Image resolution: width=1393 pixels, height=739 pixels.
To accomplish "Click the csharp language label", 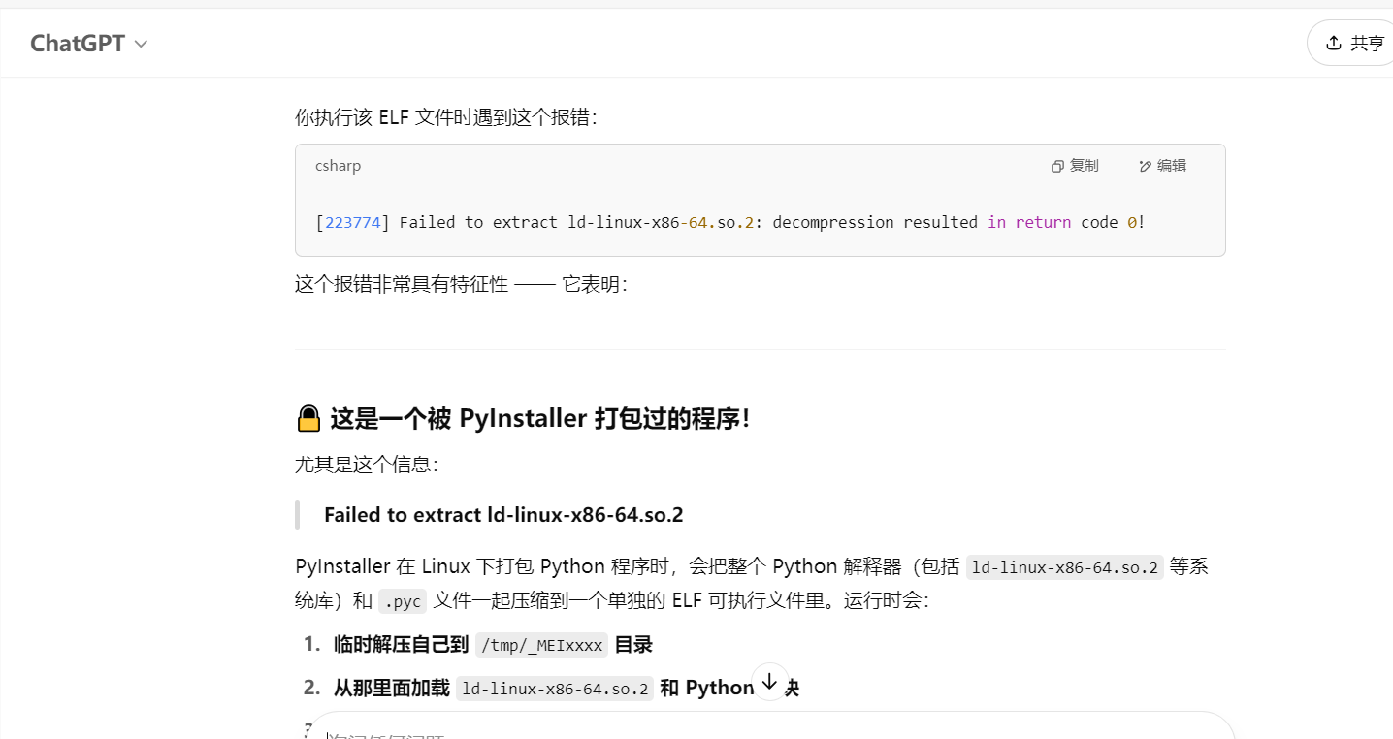I will coord(338,166).
